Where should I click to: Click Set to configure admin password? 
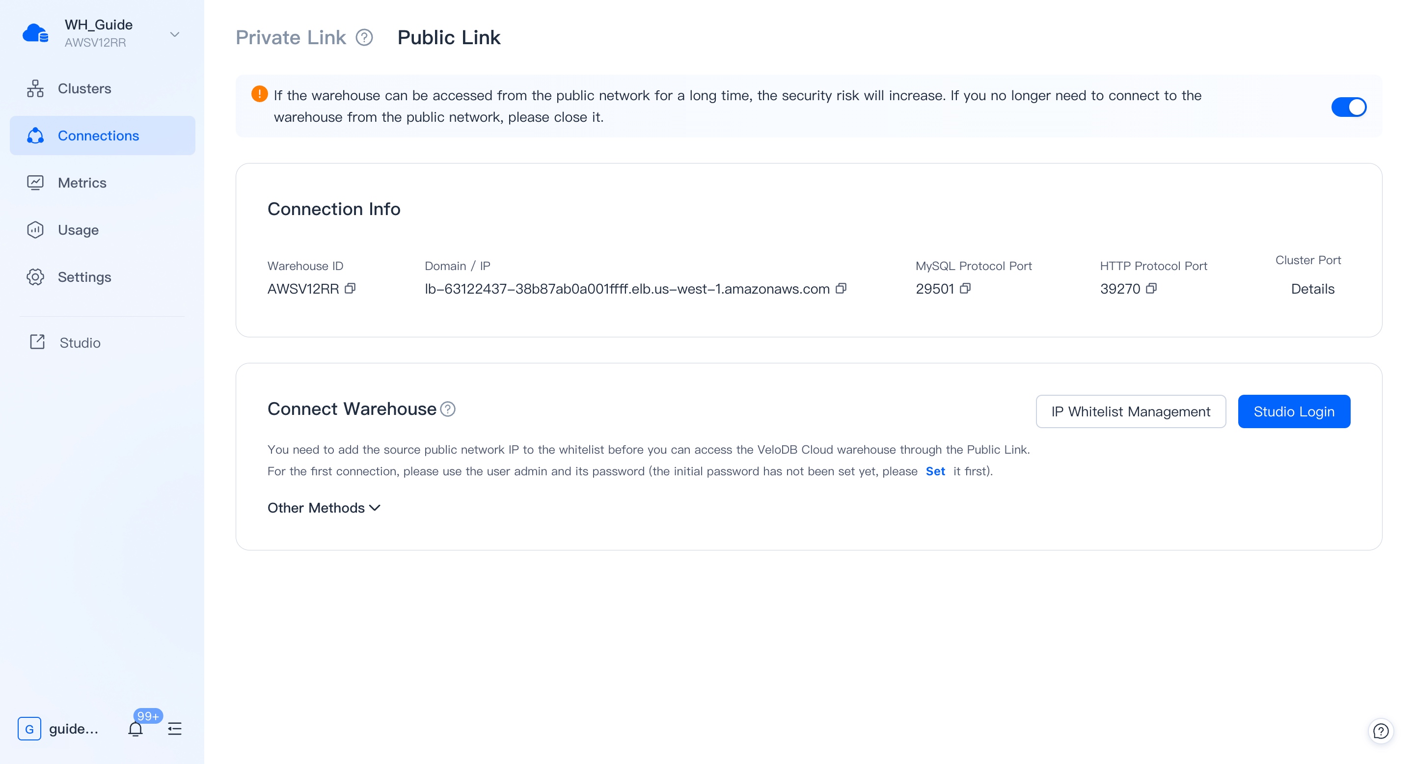[935, 471]
